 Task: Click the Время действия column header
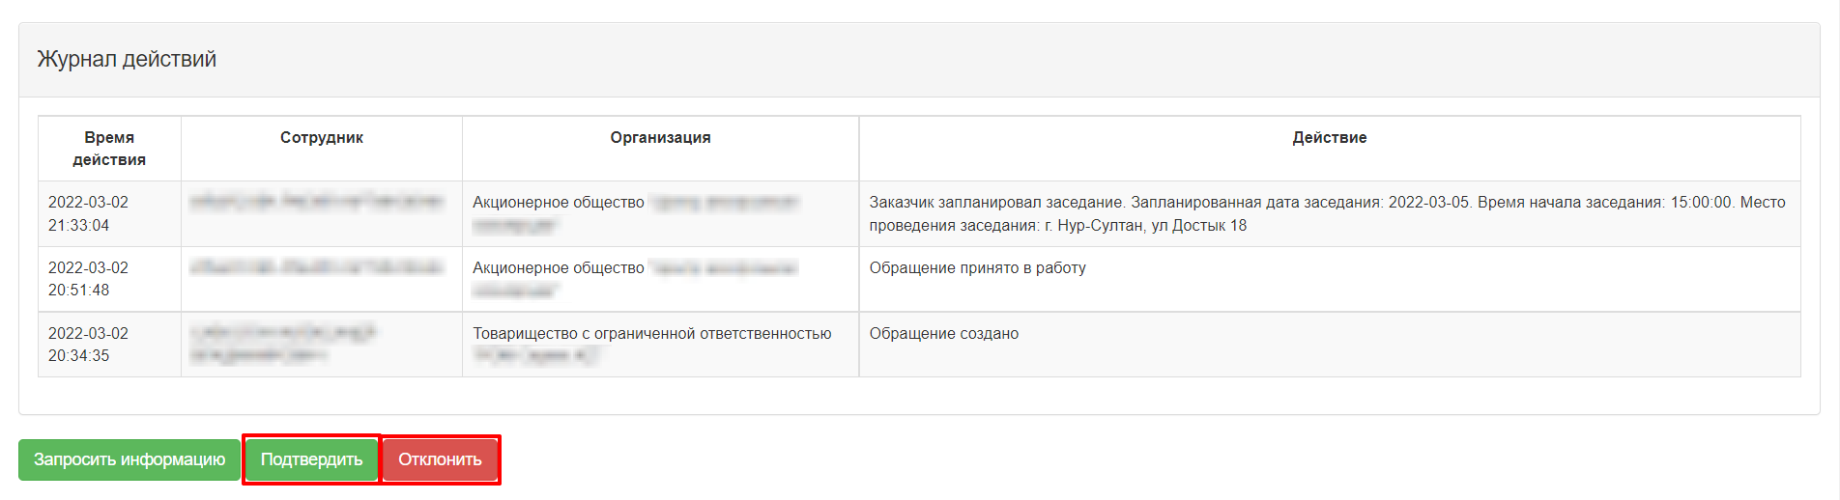[x=109, y=149]
